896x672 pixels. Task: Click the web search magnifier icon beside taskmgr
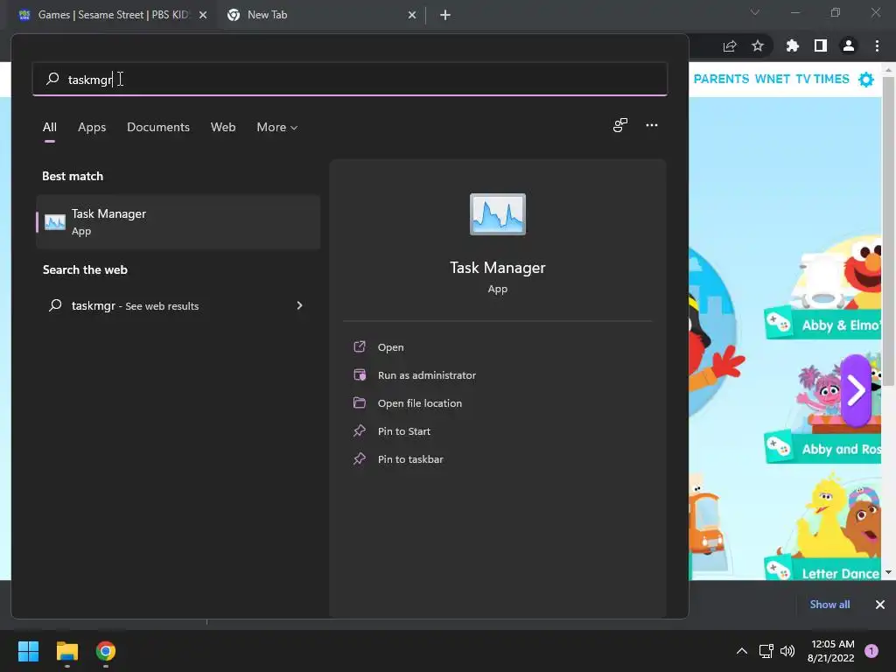pos(55,305)
